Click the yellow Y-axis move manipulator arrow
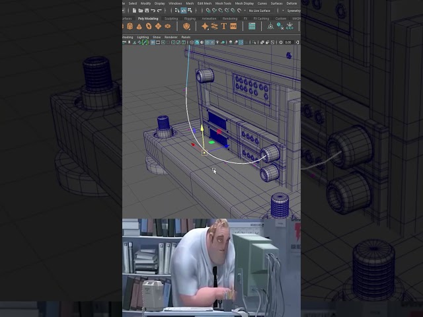Viewport: 423px width, 317px height. click(202, 128)
